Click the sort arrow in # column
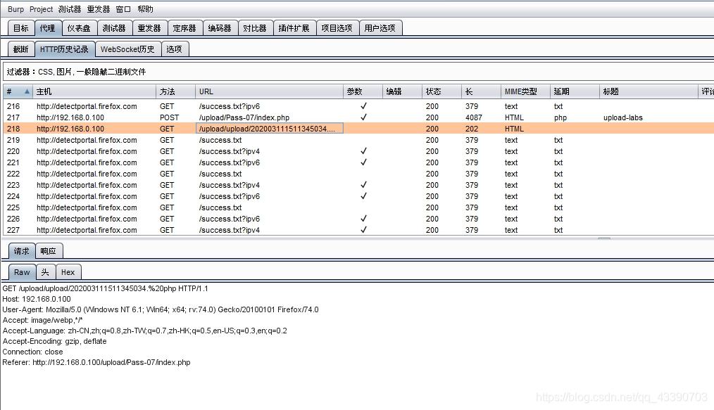714x410 pixels. pyautogui.click(x=27, y=91)
